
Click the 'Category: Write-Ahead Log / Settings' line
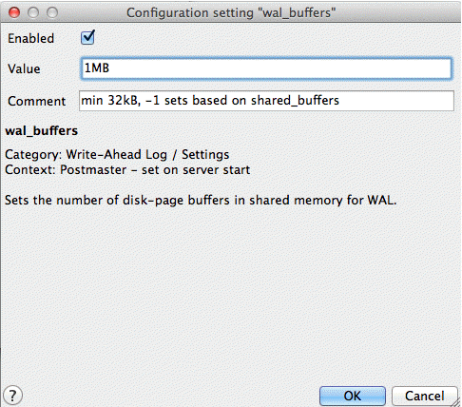(117, 155)
